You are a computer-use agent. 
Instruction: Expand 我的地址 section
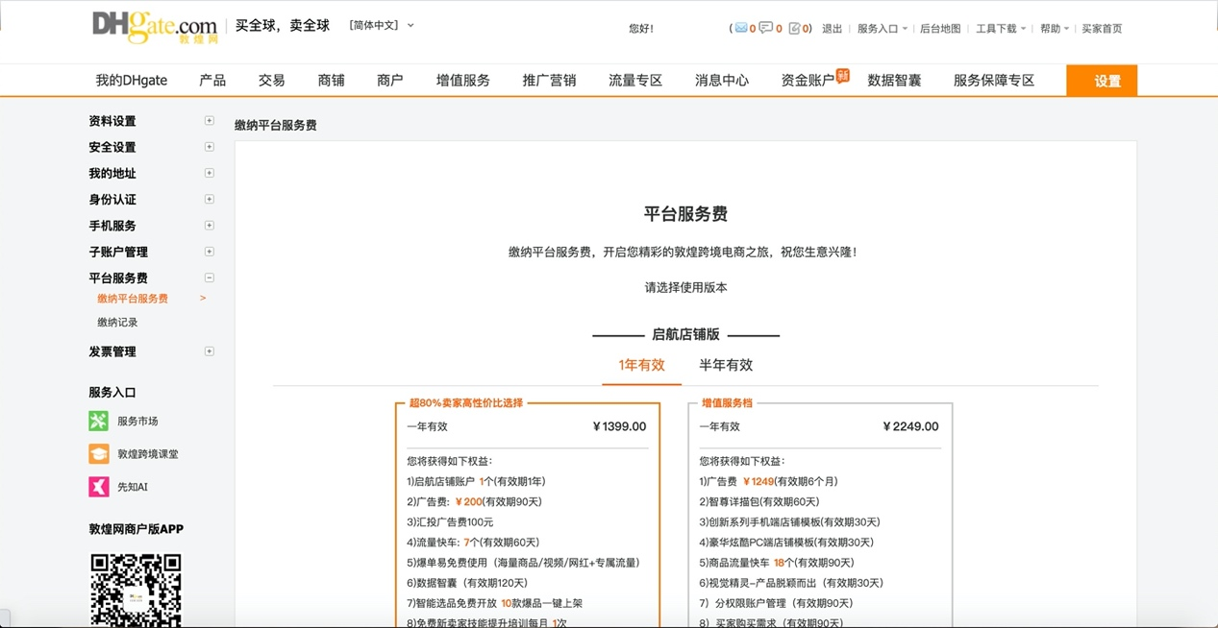point(210,173)
